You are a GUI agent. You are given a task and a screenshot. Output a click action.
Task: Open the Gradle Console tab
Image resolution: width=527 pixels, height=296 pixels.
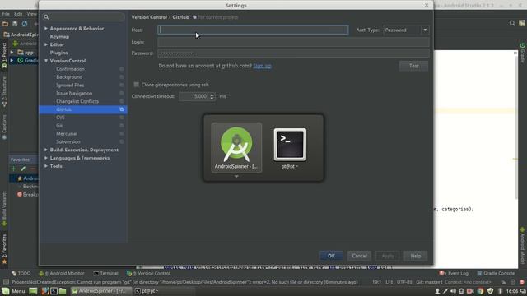click(x=496, y=273)
